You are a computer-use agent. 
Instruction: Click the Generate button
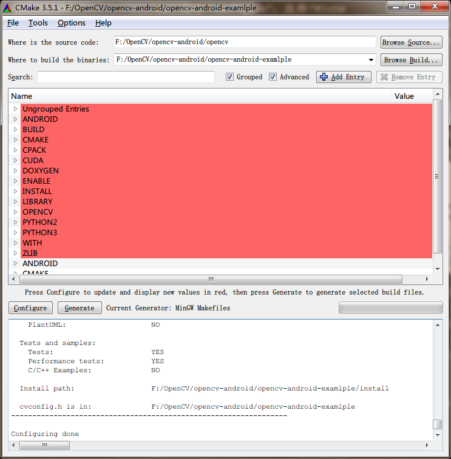pos(80,308)
